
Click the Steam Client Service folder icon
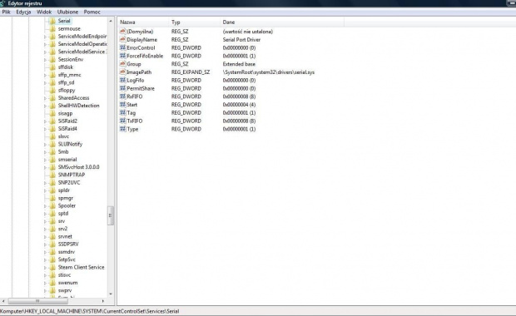pos(52,267)
